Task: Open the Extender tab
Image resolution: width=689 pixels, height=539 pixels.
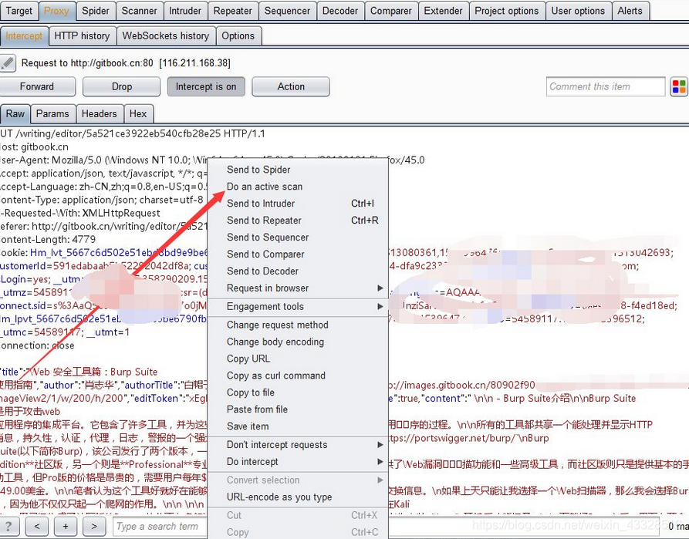Action: tap(444, 11)
